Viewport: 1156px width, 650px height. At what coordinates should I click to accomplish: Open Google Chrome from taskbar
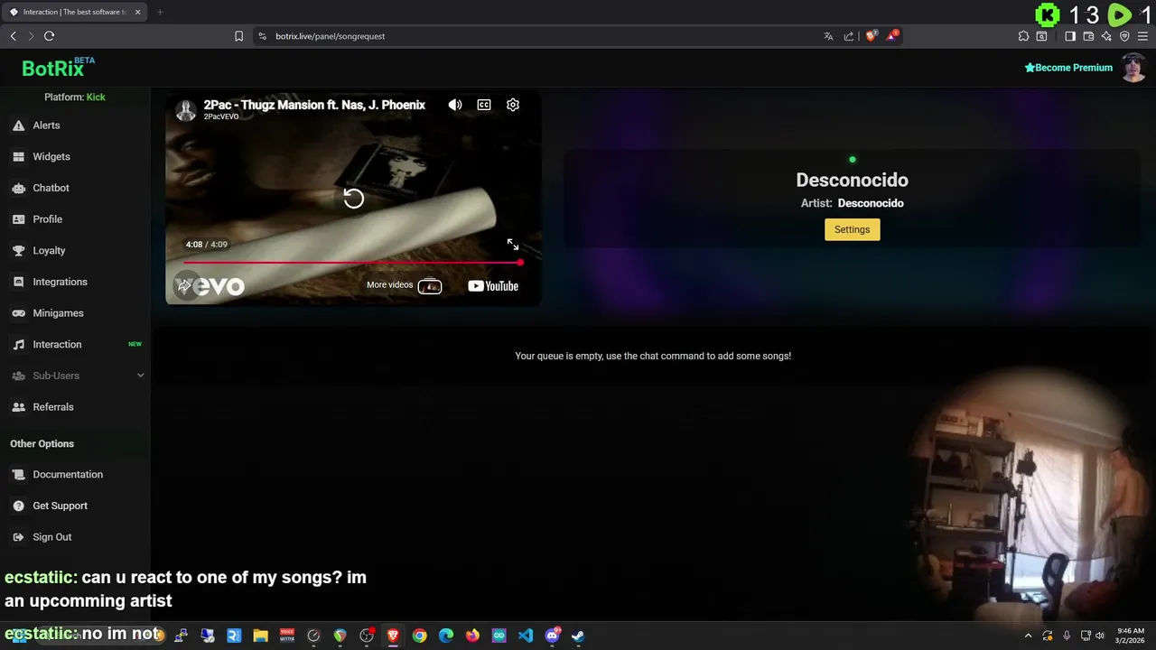pyautogui.click(x=419, y=636)
